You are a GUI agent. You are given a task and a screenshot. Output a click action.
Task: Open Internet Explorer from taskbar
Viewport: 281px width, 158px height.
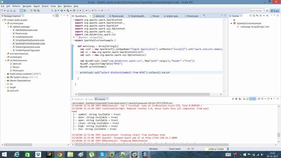[17, 154]
